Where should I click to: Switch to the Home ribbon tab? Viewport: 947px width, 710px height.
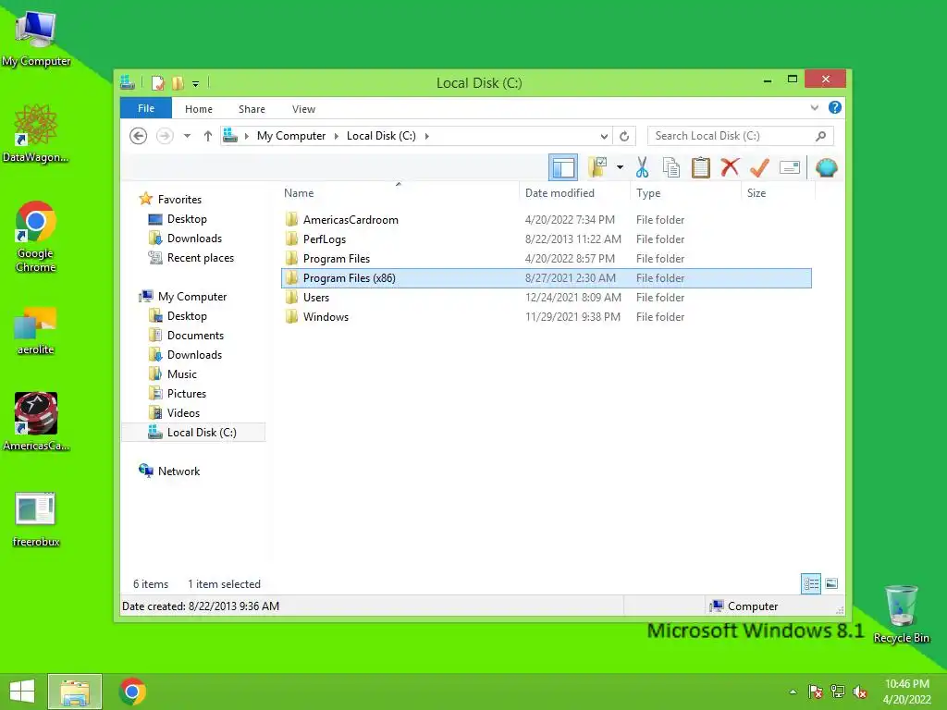coord(199,109)
